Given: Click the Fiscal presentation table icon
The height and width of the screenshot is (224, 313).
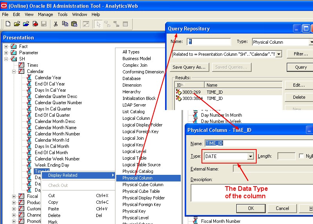Looking at the screenshot, I should coord(22,196).
